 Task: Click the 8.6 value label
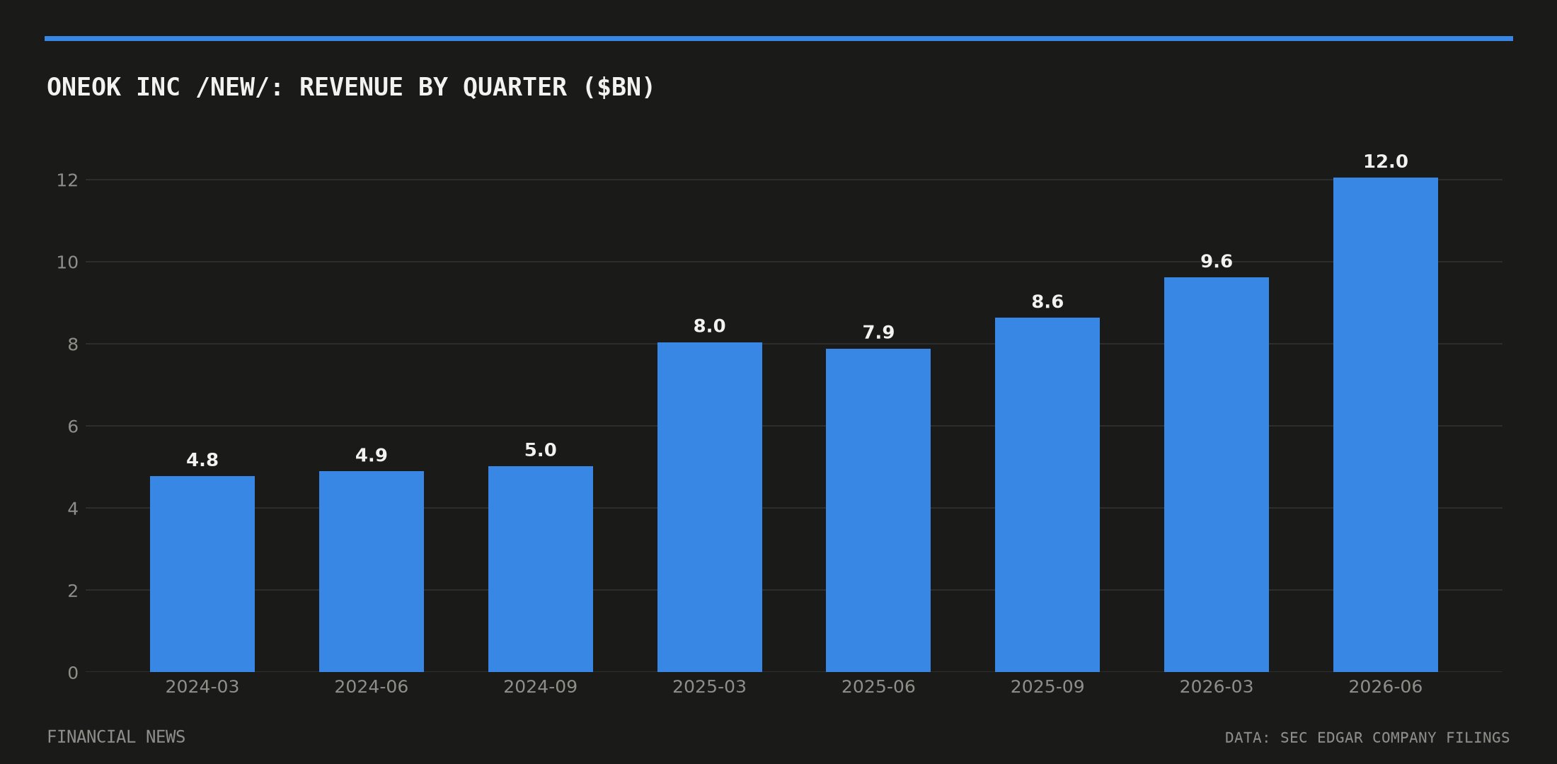tap(1047, 302)
